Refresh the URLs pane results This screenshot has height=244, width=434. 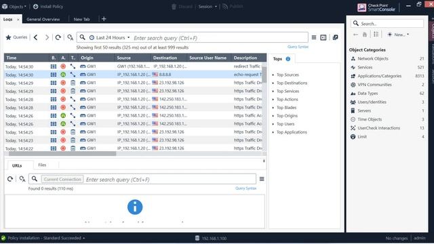click(x=10, y=179)
